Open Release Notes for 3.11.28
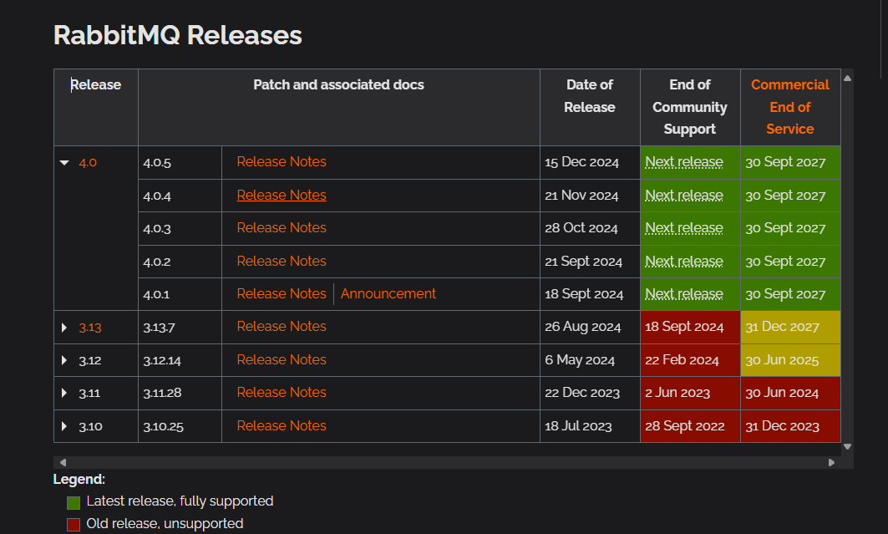Screen dimensions: 888x534 (282, 393)
